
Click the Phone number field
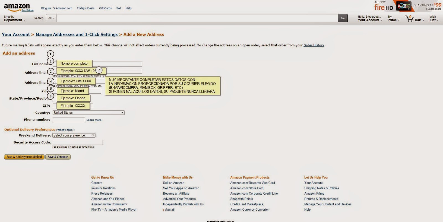click(69, 120)
